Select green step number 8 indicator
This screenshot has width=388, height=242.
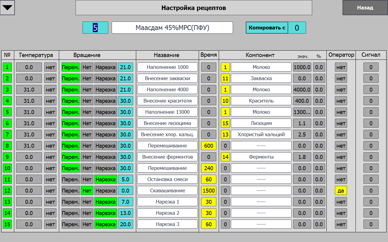7,146
